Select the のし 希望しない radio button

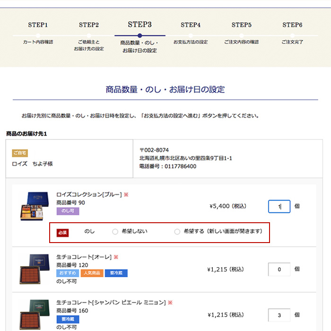click(x=115, y=232)
